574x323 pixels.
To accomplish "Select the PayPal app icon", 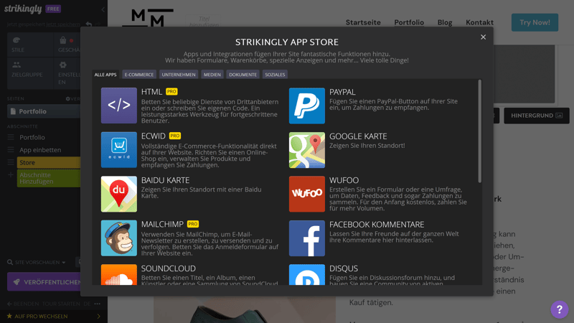I will [x=306, y=106].
